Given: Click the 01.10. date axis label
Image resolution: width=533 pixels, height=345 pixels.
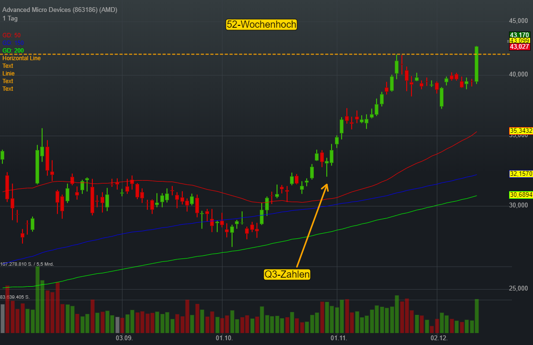Looking at the screenshot, I should [224, 338].
